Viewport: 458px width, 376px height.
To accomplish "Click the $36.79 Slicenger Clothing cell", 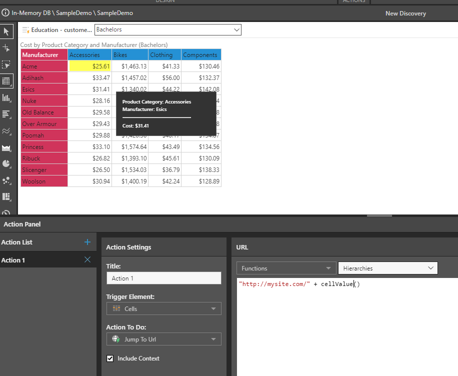I will point(164,169).
